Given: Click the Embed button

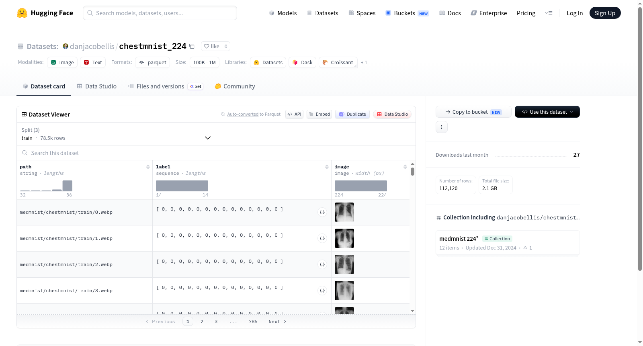Looking at the screenshot, I should (x=319, y=114).
